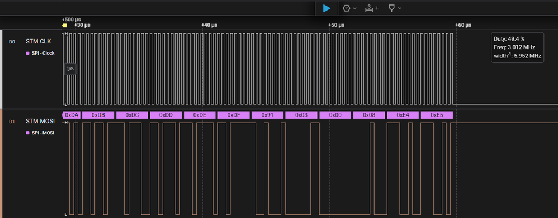Select the 0xDE decoded byte bubble
Screen dimensions: 558x218
click(x=200, y=115)
